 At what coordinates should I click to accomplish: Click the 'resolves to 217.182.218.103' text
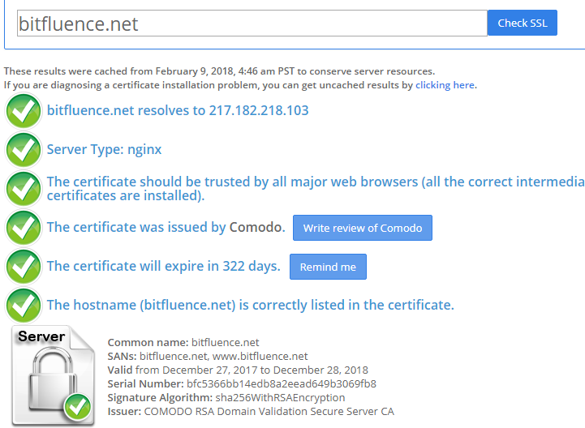178,111
